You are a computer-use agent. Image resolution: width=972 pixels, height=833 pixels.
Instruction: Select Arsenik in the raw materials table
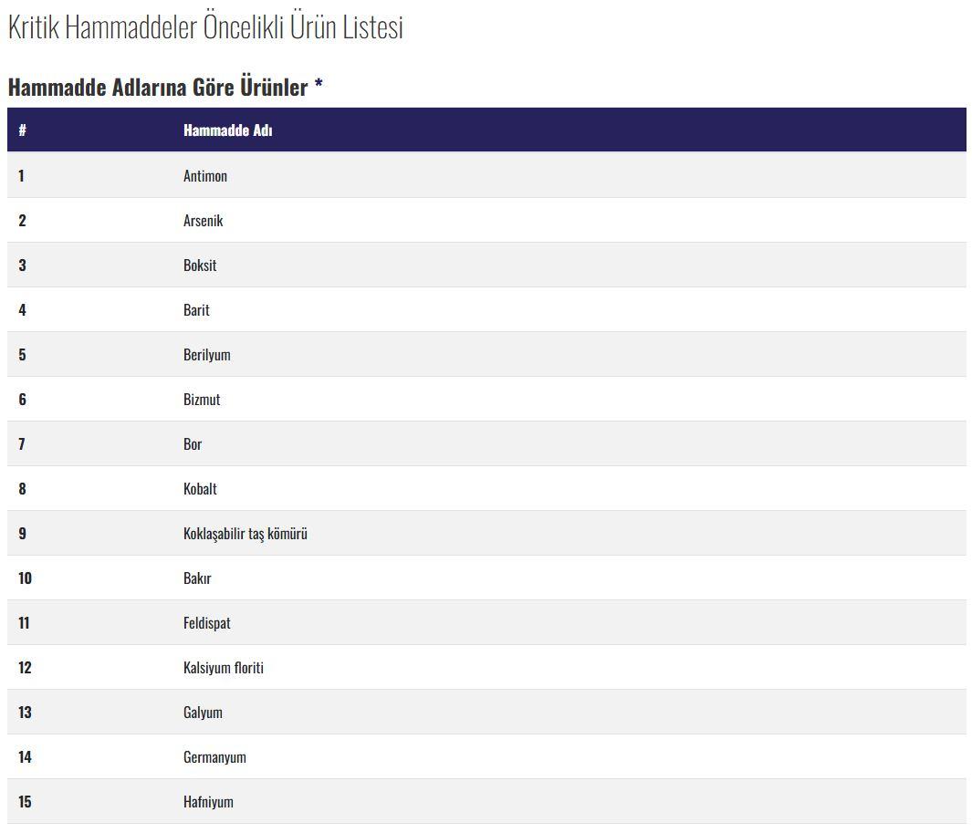tap(203, 221)
